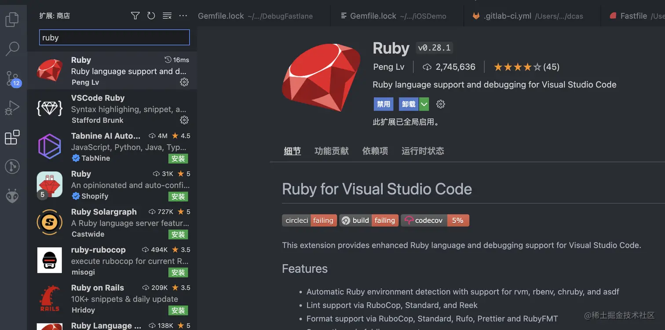
Task: Select the 运行时状态 tab
Action: [x=423, y=151]
